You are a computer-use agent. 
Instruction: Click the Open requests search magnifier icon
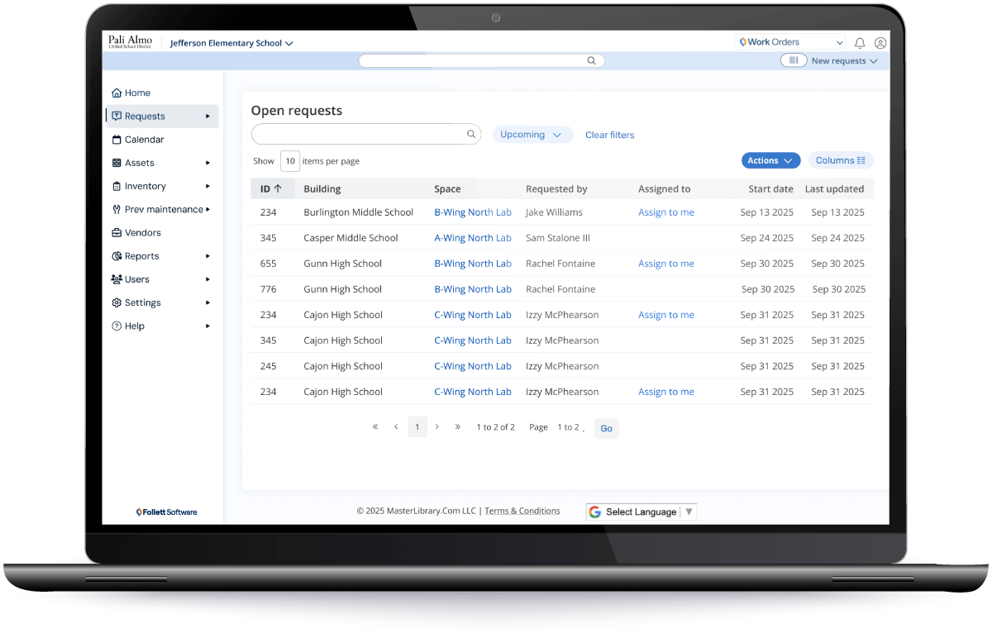tap(471, 134)
